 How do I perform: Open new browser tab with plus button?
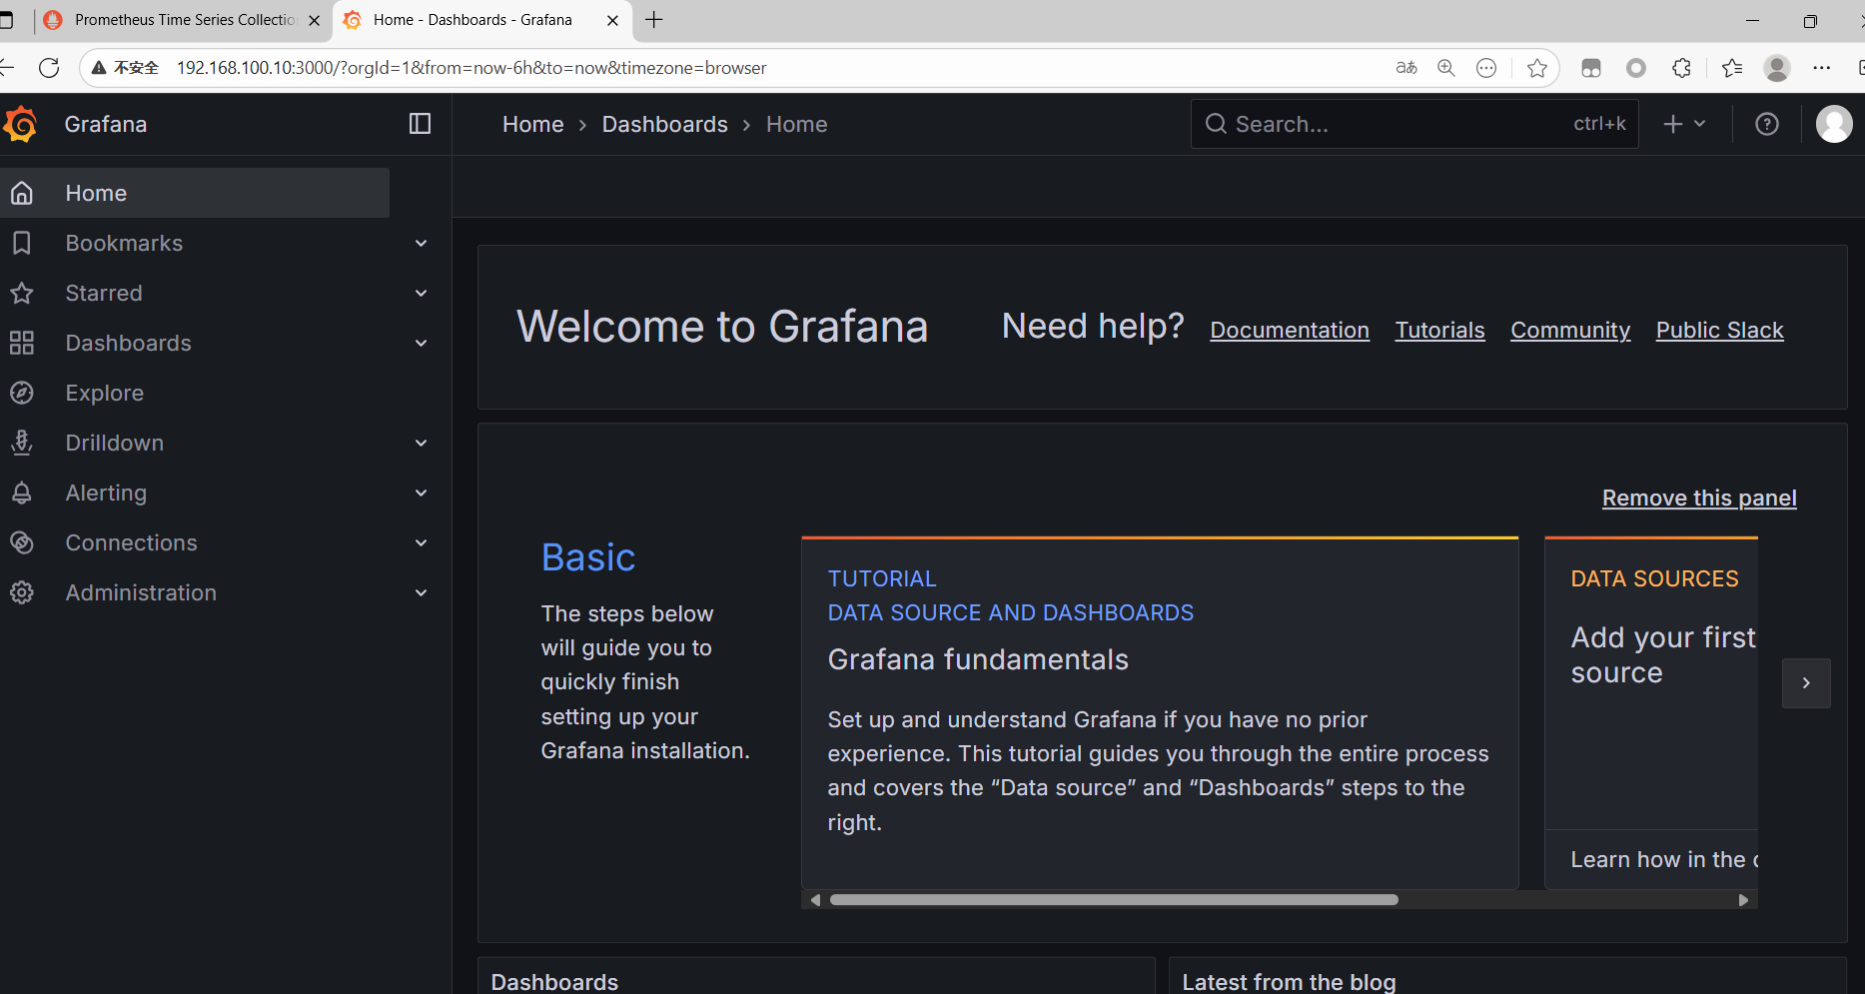point(653,20)
